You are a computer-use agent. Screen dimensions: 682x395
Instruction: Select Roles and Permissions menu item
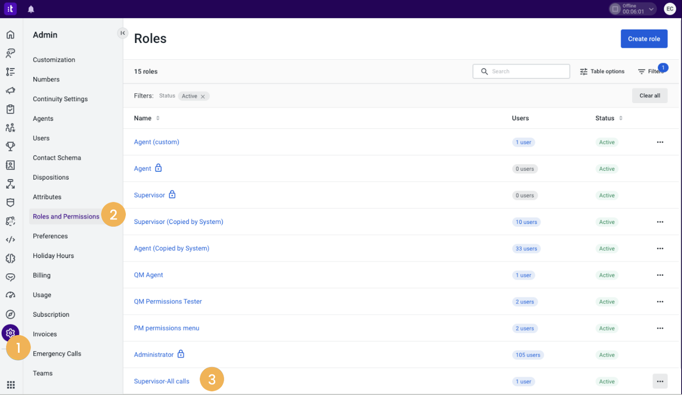pos(66,217)
